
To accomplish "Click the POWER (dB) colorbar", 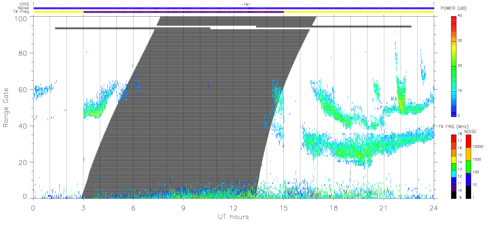I will (x=454, y=65).
